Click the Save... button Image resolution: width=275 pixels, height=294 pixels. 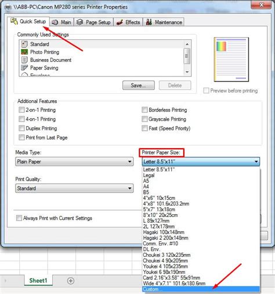pos(139,85)
